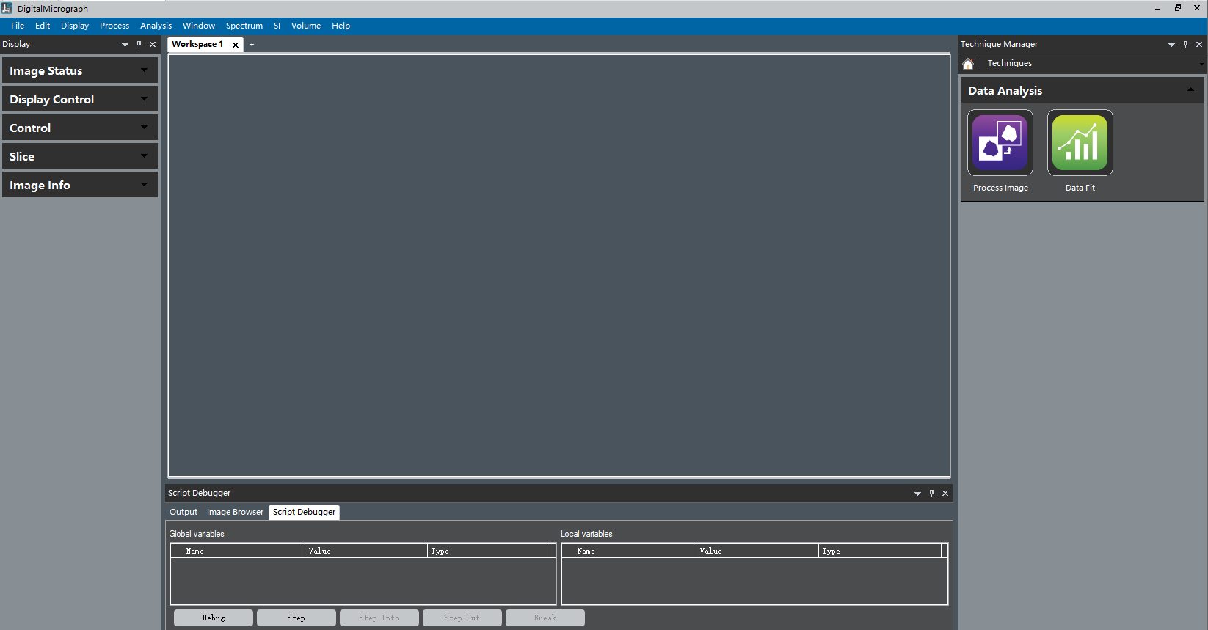The width and height of the screenshot is (1208, 630).
Task: Pin the Technique Manager panel
Action: [x=1185, y=44]
